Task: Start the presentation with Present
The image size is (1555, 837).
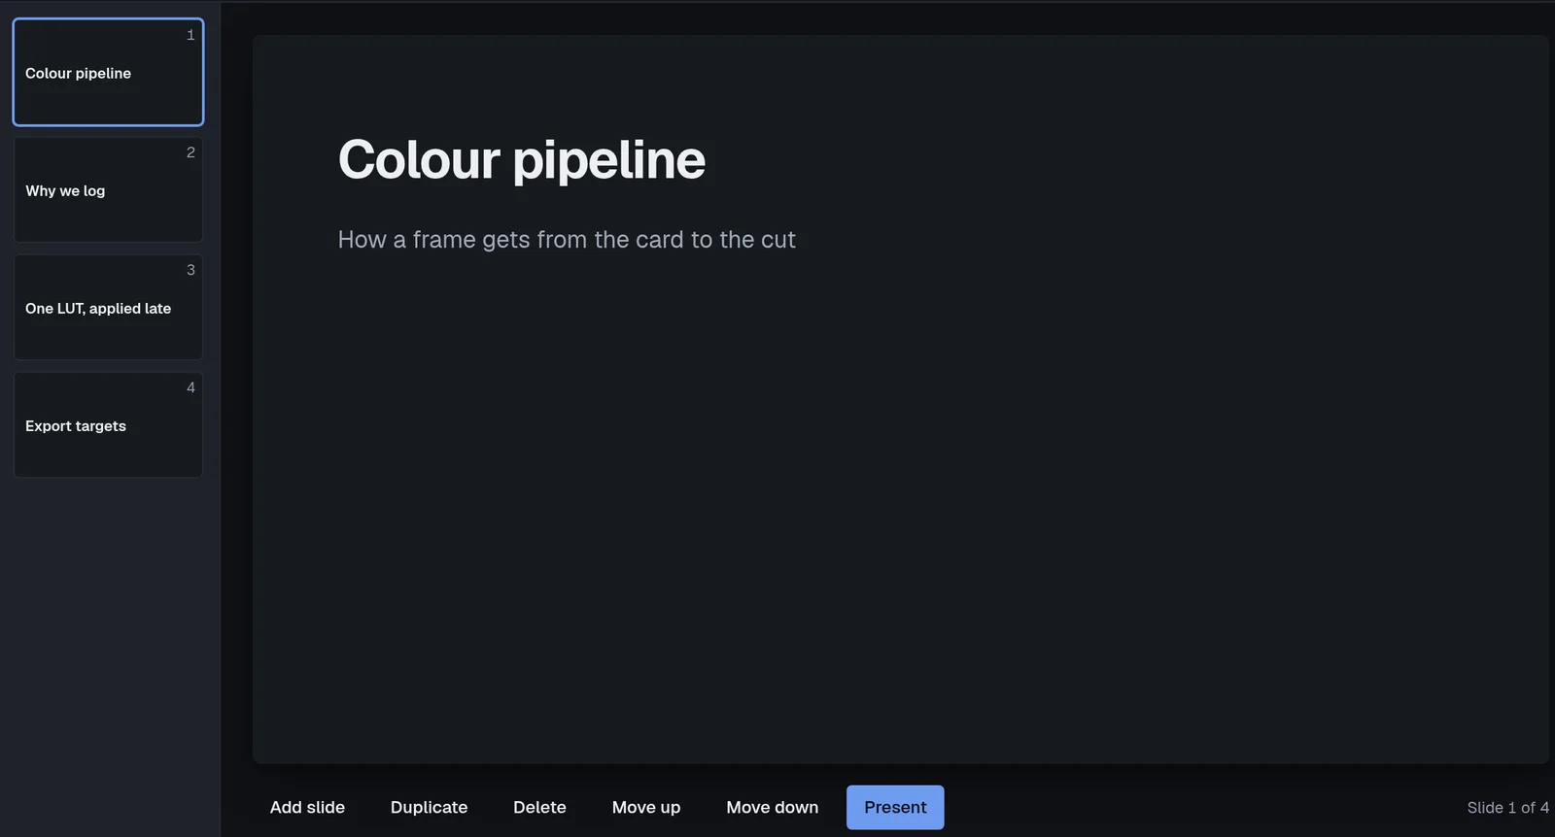Action: click(x=895, y=807)
